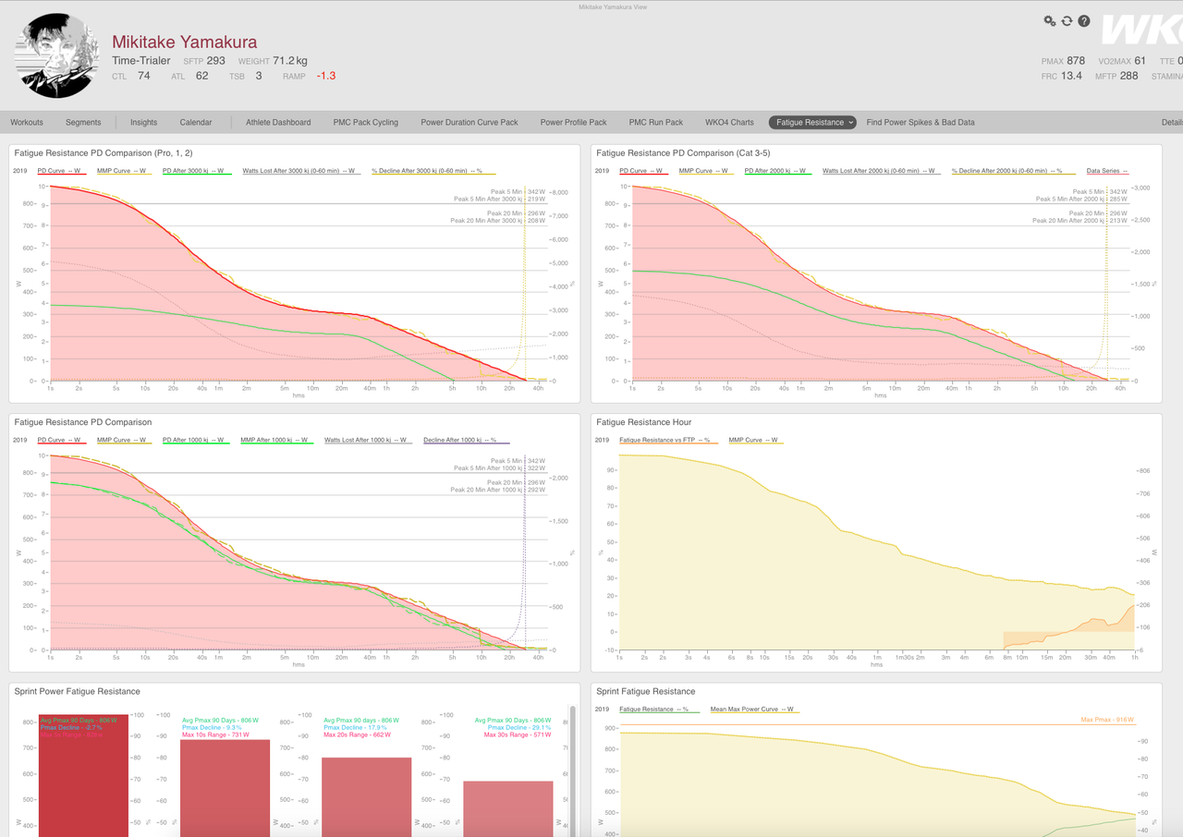Image resolution: width=1183 pixels, height=837 pixels.
Task: Click the Details tab at far right
Action: tap(1172, 122)
